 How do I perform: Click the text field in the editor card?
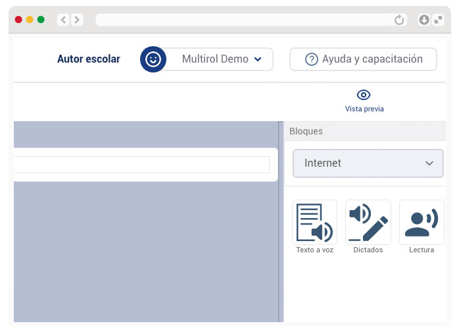pyautogui.click(x=141, y=165)
